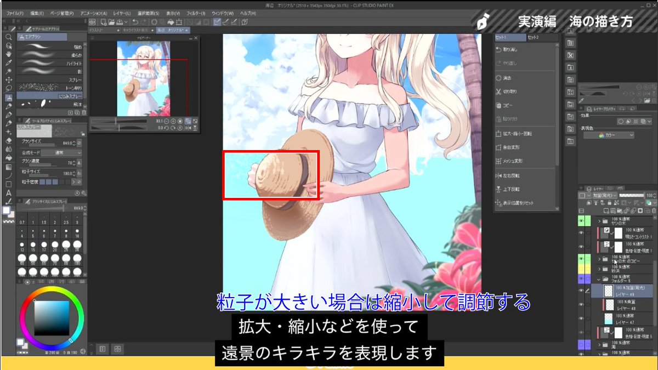Hide レイヤー 49 visibility eye

click(581, 291)
